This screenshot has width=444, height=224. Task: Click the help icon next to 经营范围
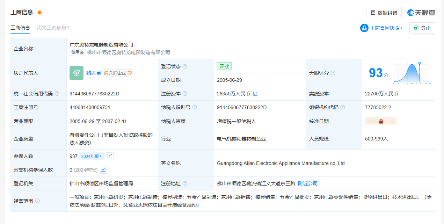[37, 201]
